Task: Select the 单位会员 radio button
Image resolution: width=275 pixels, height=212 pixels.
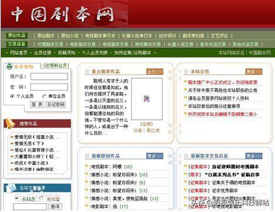Action: pyautogui.click(x=44, y=96)
